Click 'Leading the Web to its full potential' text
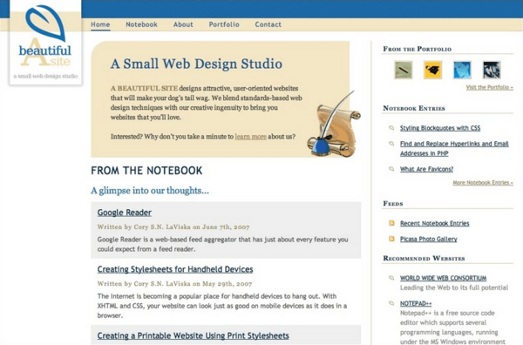 pyautogui.click(x=454, y=287)
